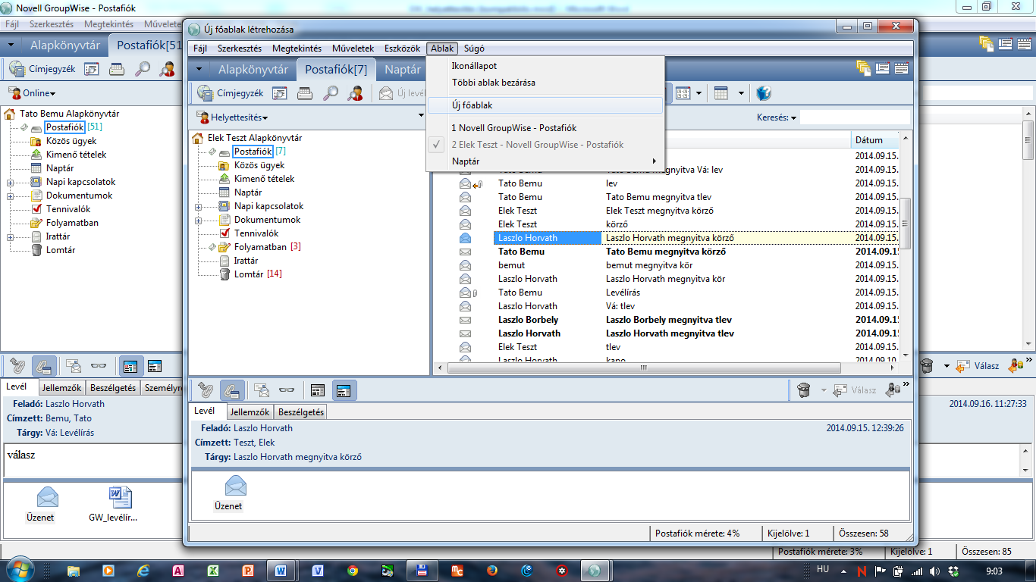Toggle highlighted attachment button in background preview toolbar

[x=44, y=366]
